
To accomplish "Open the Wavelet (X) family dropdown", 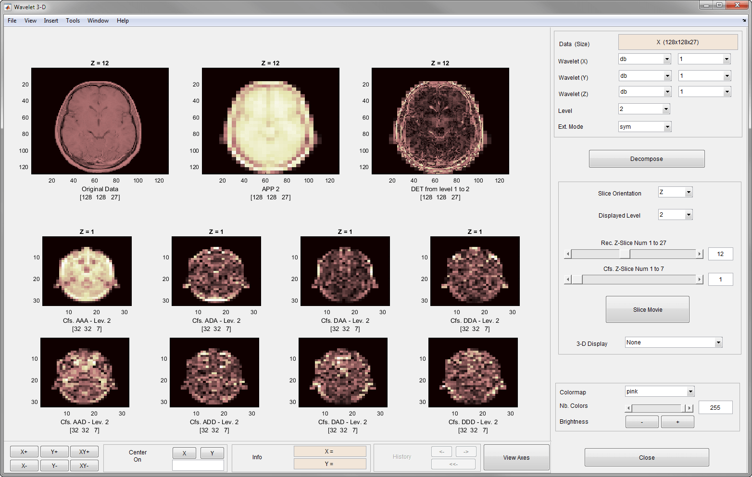I will pyautogui.click(x=644, y=59).
